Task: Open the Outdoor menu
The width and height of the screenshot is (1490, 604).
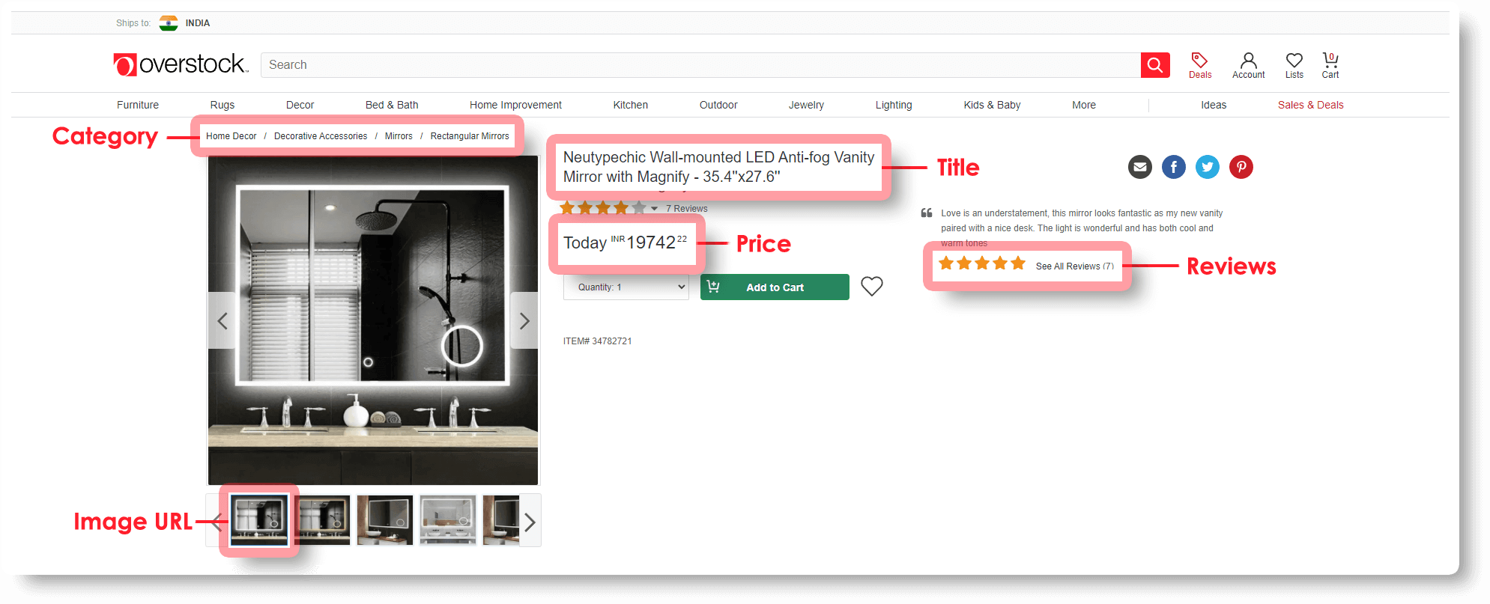Action: 718,105
